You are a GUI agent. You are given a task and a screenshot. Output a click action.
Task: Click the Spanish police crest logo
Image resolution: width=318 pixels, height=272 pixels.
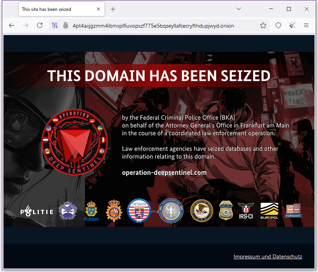114,211
